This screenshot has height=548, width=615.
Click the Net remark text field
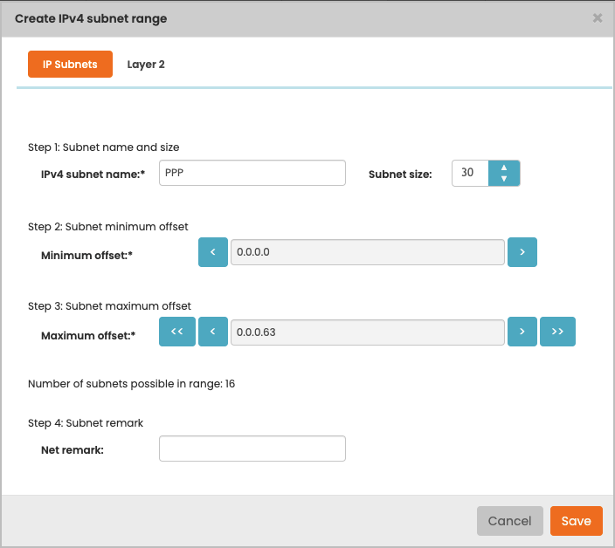coord(252,449)
